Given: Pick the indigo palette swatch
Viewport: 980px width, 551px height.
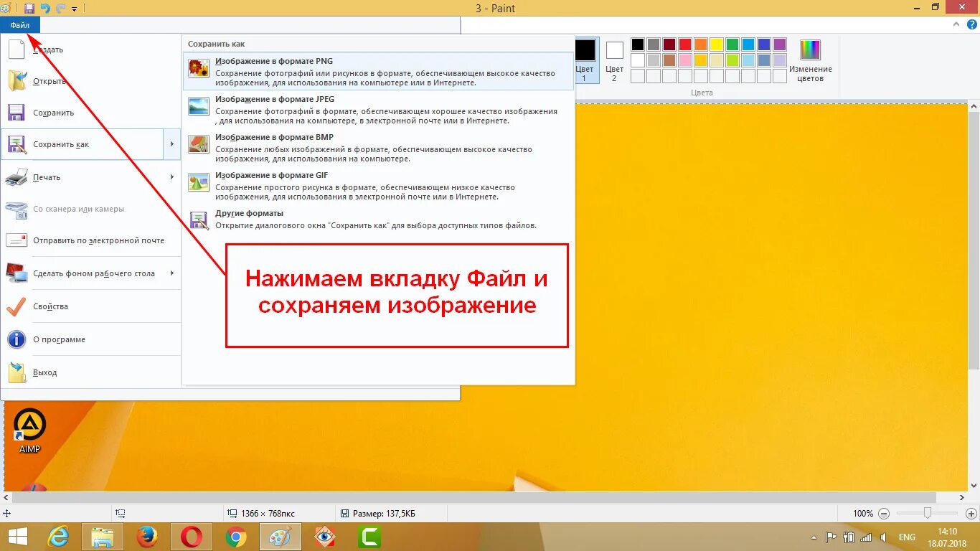Looking at the screenshot, I should click(x=764, y=44).
